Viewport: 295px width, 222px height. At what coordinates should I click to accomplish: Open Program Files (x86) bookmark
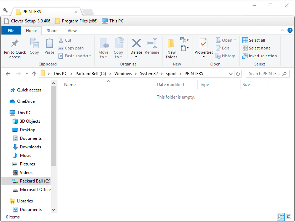[76, 21]
